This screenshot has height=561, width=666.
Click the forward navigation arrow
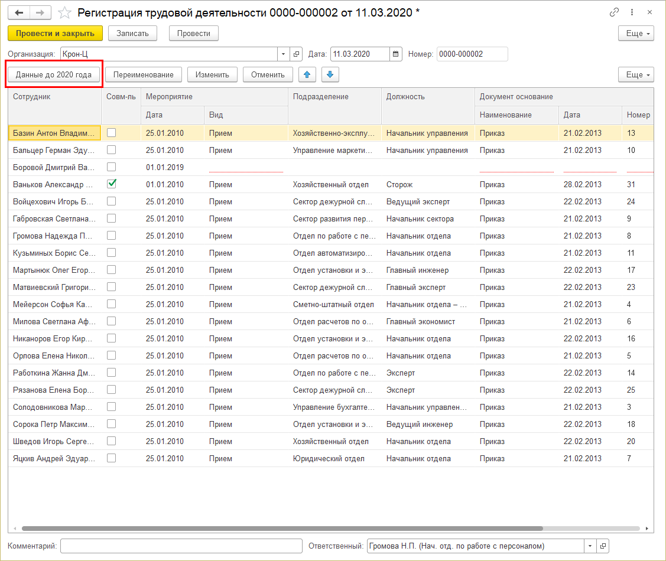pyautogui.click(x=40, y=12)
